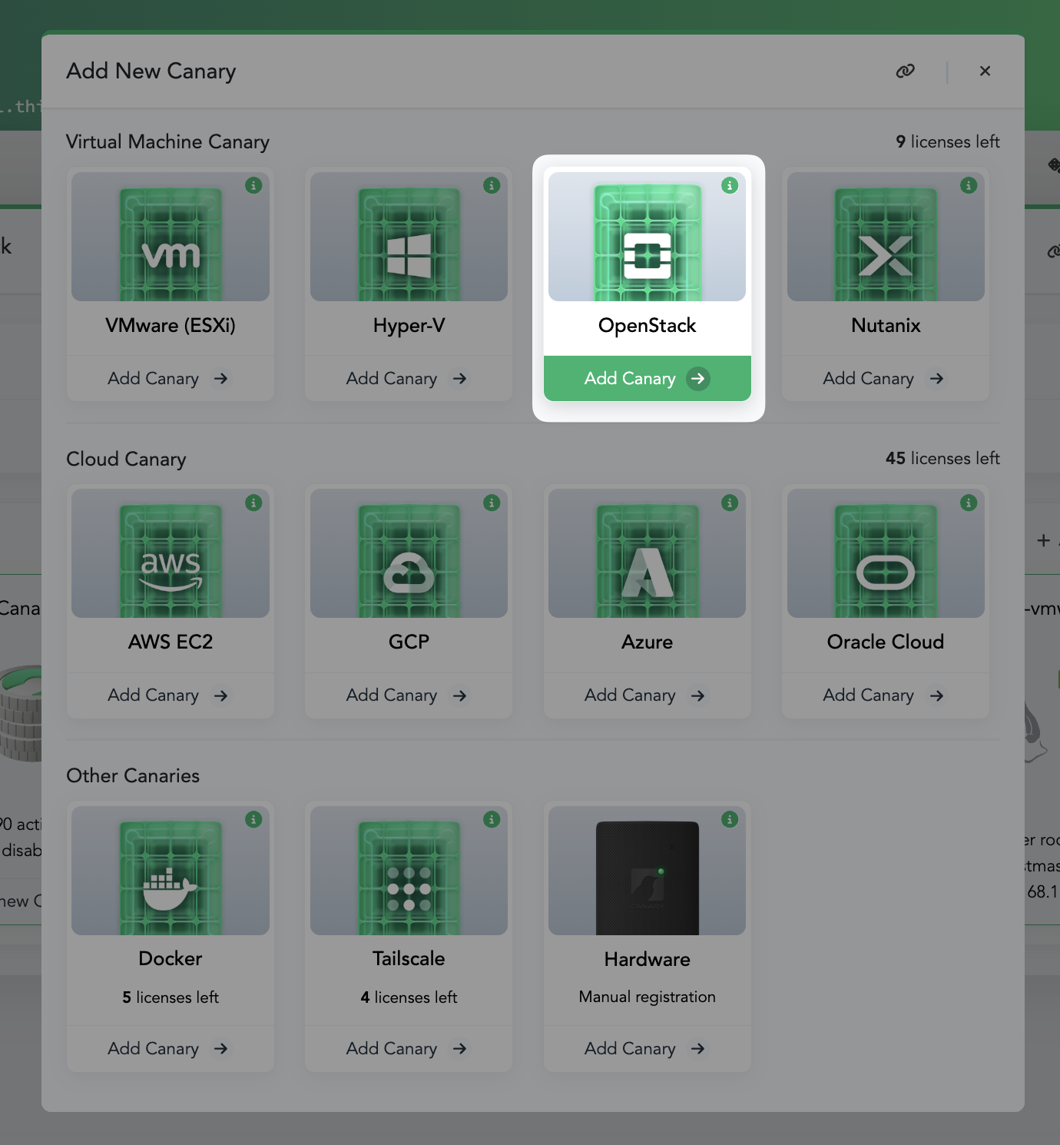Click info icon on Hyper-V card
Screen dimensions: 1060x1145
click(492, 185)
